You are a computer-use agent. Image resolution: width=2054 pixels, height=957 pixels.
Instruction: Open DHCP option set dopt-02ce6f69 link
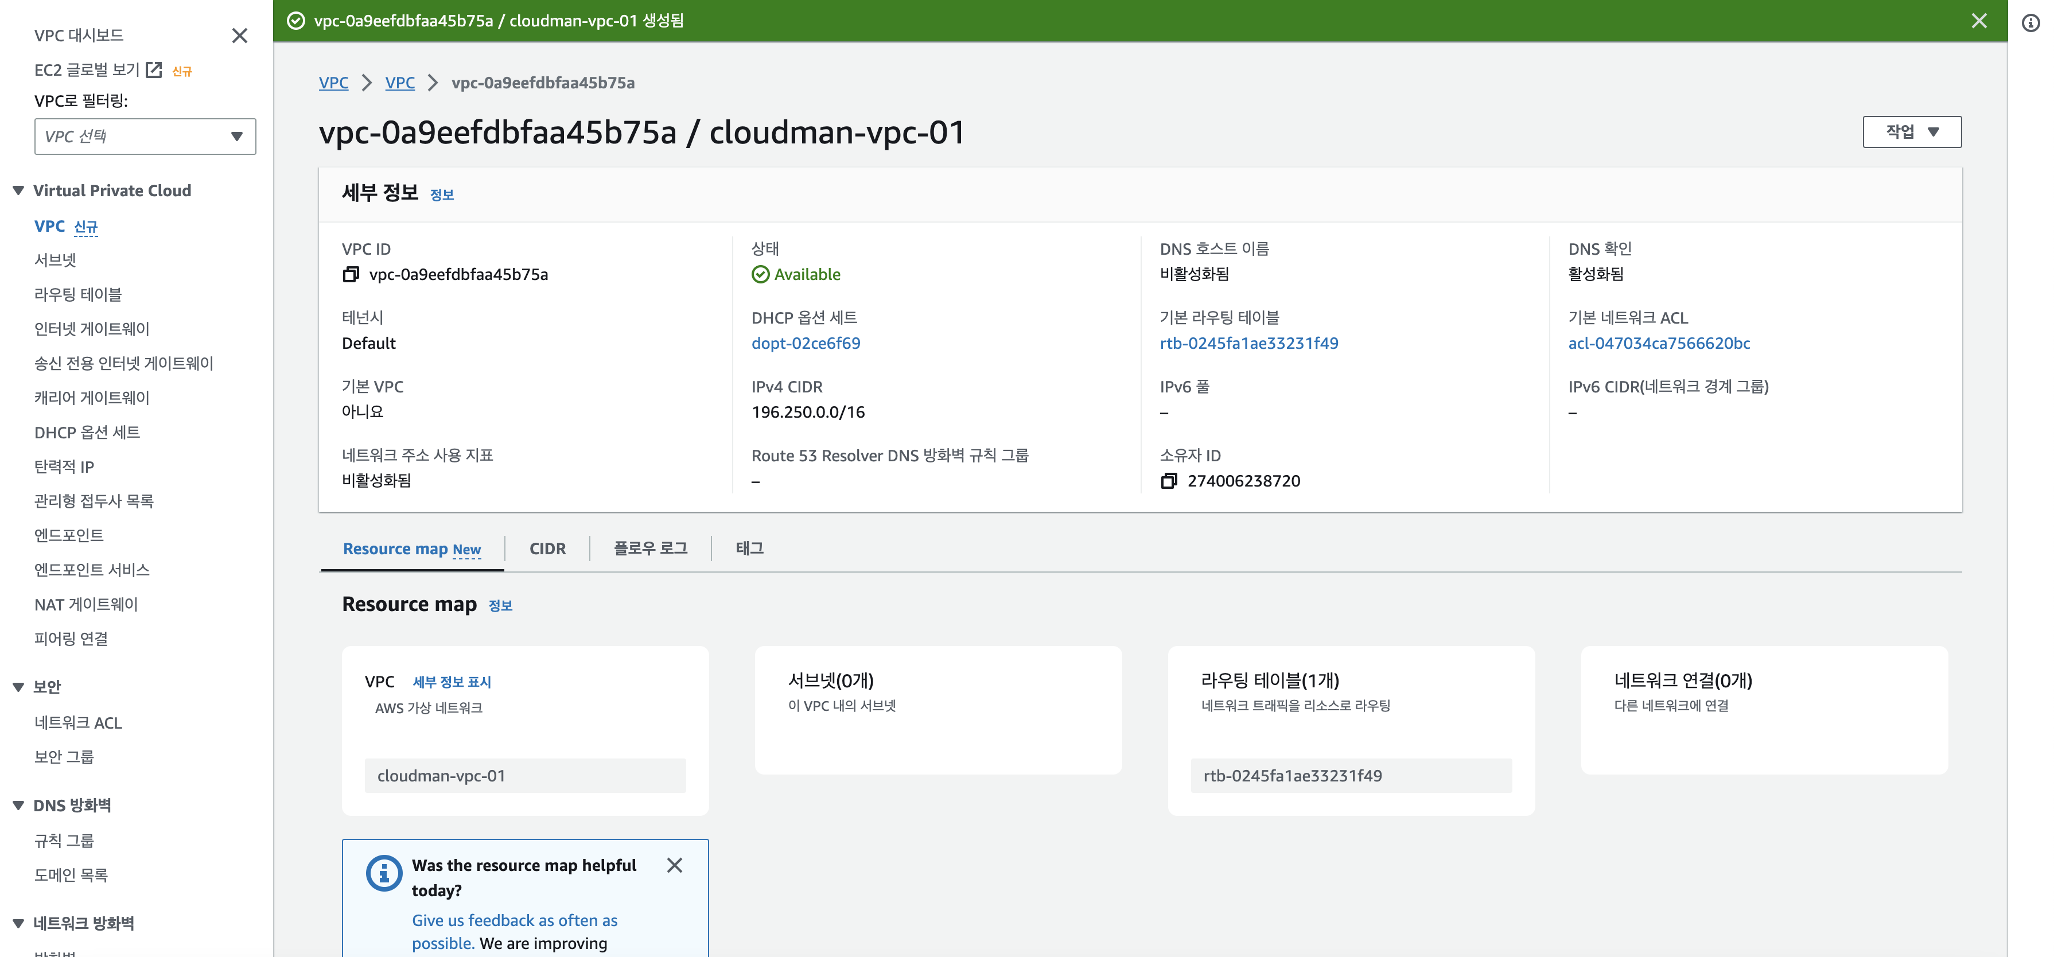click(806, 344)
